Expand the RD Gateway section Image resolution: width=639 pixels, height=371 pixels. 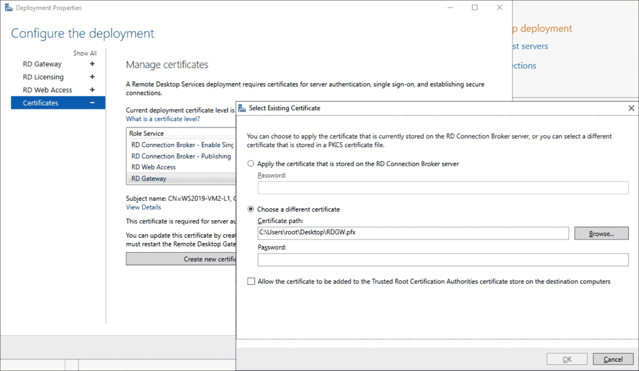(92, 63)
